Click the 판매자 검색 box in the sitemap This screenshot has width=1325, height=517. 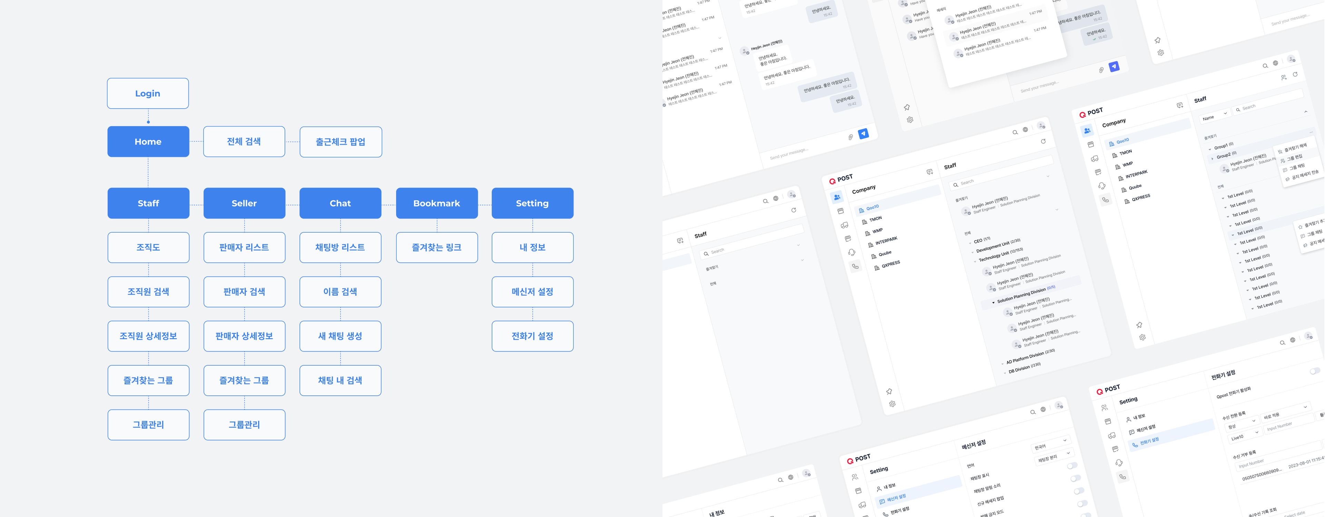tap(244, 291)
